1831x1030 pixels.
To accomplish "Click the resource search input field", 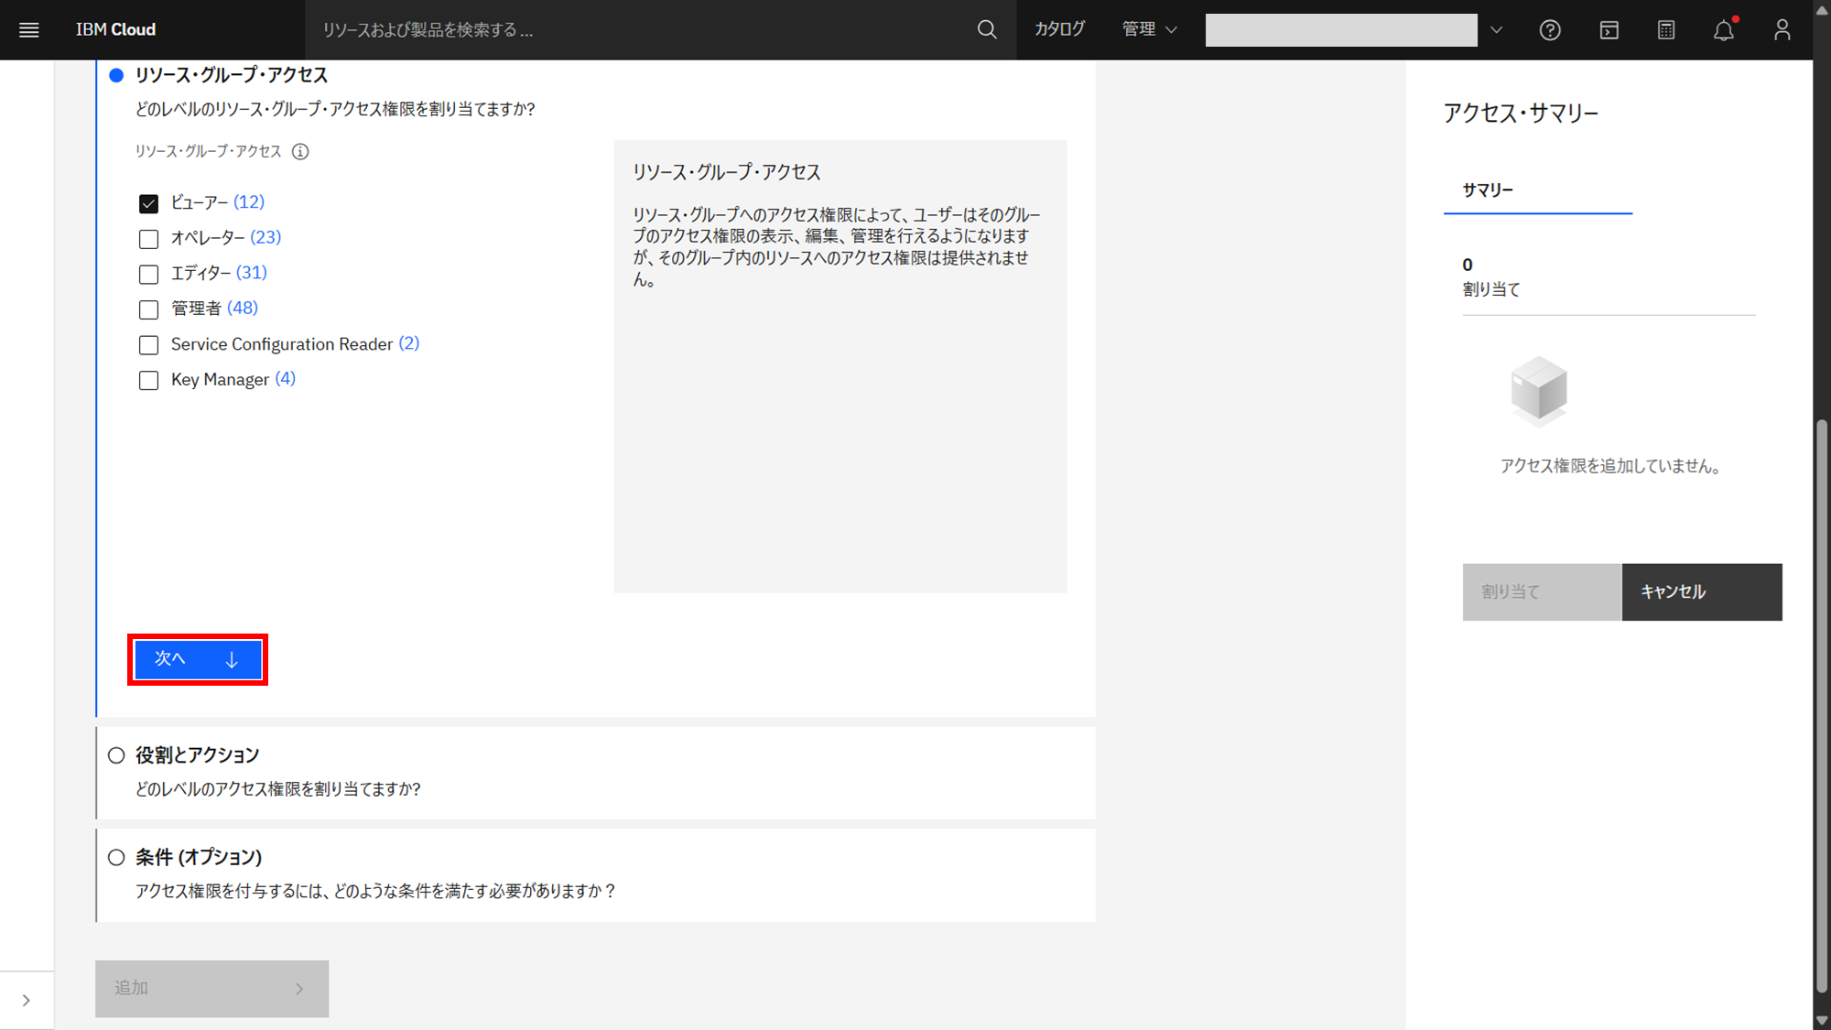I will (641, 30).
